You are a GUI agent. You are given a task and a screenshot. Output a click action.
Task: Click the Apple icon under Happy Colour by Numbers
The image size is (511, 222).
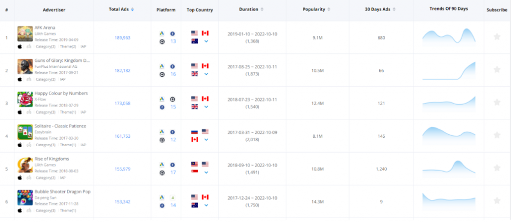tap(20, 112)
